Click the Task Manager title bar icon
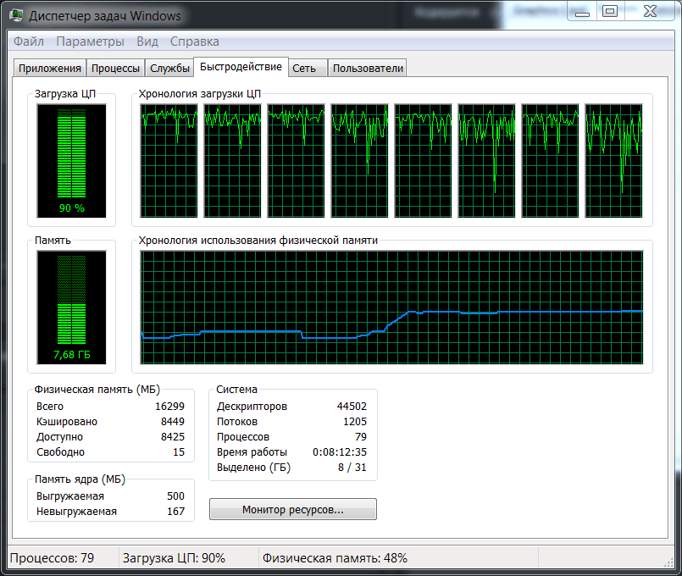The height and width of the screenshot is (576, 682). tap(16, 15)
